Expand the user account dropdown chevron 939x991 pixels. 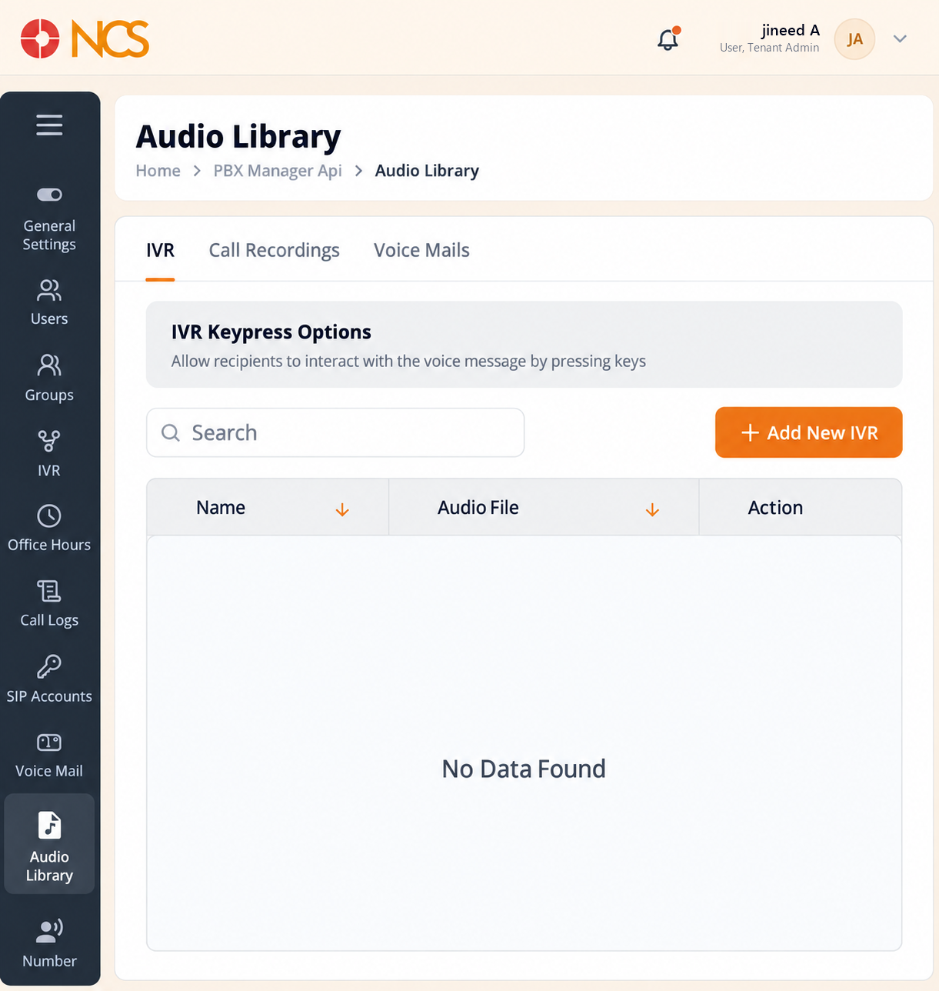900,38
